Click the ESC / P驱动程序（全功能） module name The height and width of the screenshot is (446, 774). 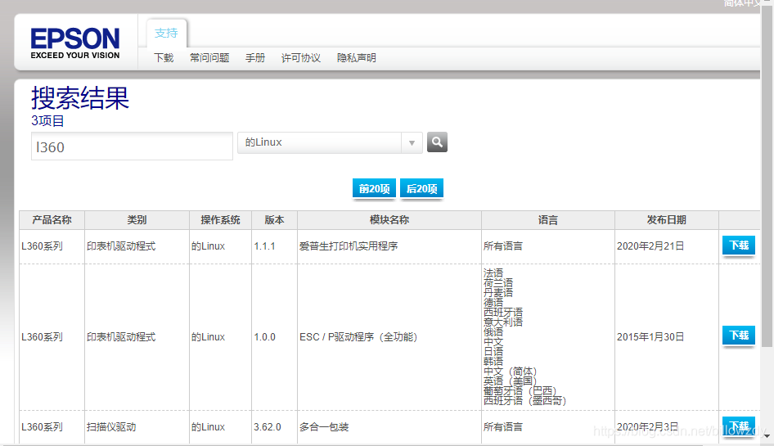pos(358,337)
